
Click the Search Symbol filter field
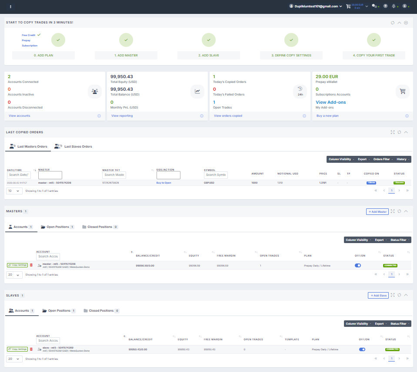click(x=216, y=175)
